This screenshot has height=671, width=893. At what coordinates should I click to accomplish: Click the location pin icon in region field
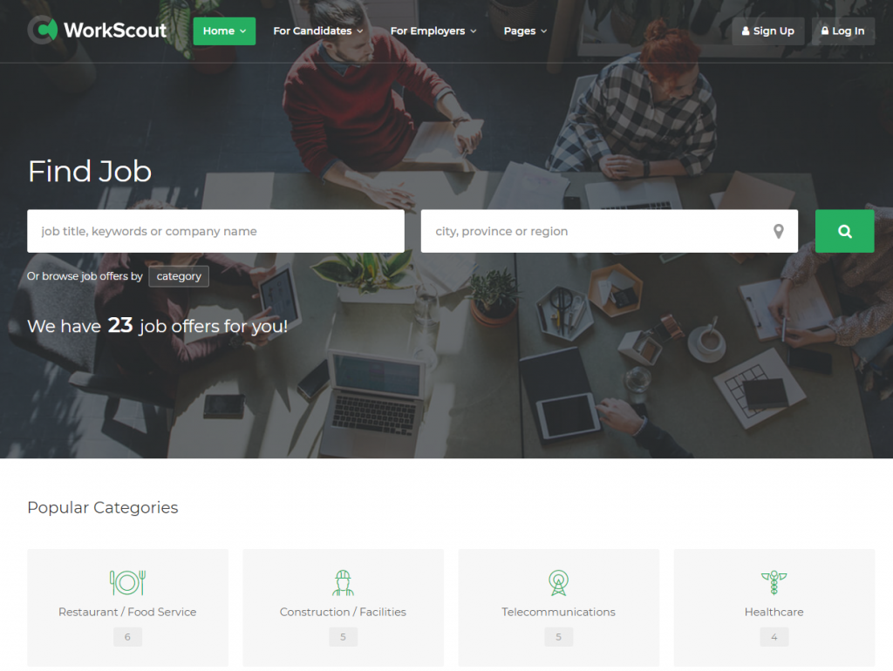click(779, 231)
